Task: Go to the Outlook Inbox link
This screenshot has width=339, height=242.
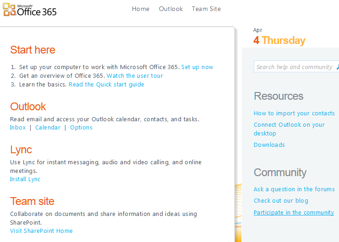Action: click(x=18, y=128)
